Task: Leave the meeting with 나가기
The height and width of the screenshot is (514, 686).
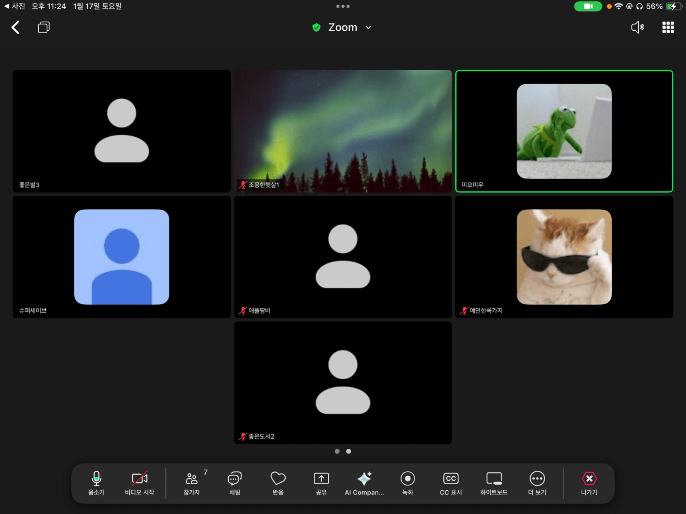Action: click(589, 483)
